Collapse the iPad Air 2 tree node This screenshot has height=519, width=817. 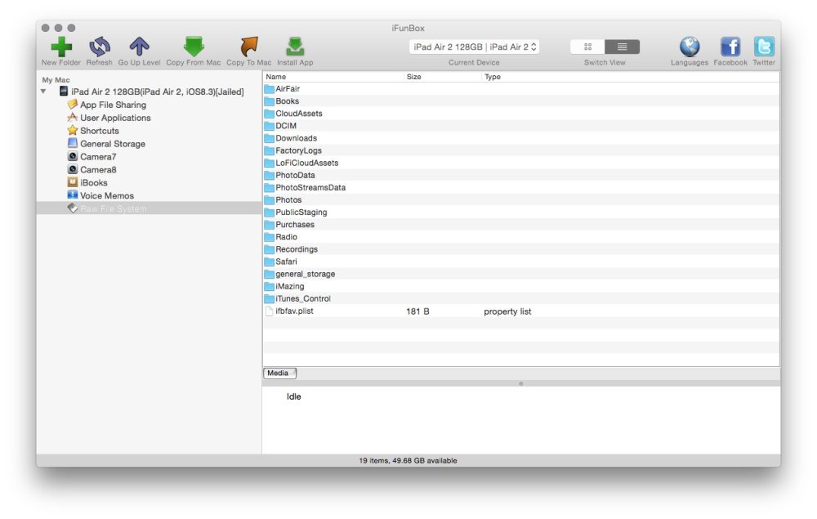[x=44, y=92]
